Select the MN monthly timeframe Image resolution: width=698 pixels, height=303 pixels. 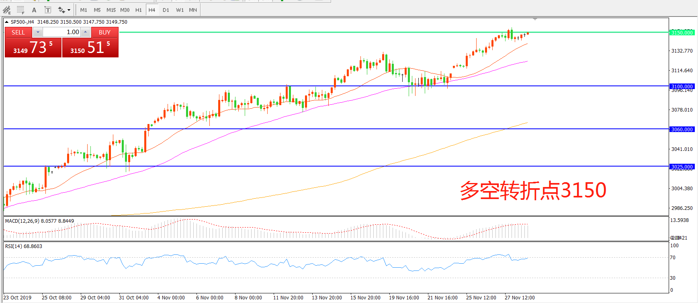[193, 10]
